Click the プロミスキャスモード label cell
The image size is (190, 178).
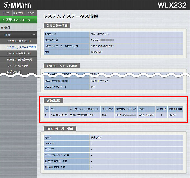pos(66,87)
